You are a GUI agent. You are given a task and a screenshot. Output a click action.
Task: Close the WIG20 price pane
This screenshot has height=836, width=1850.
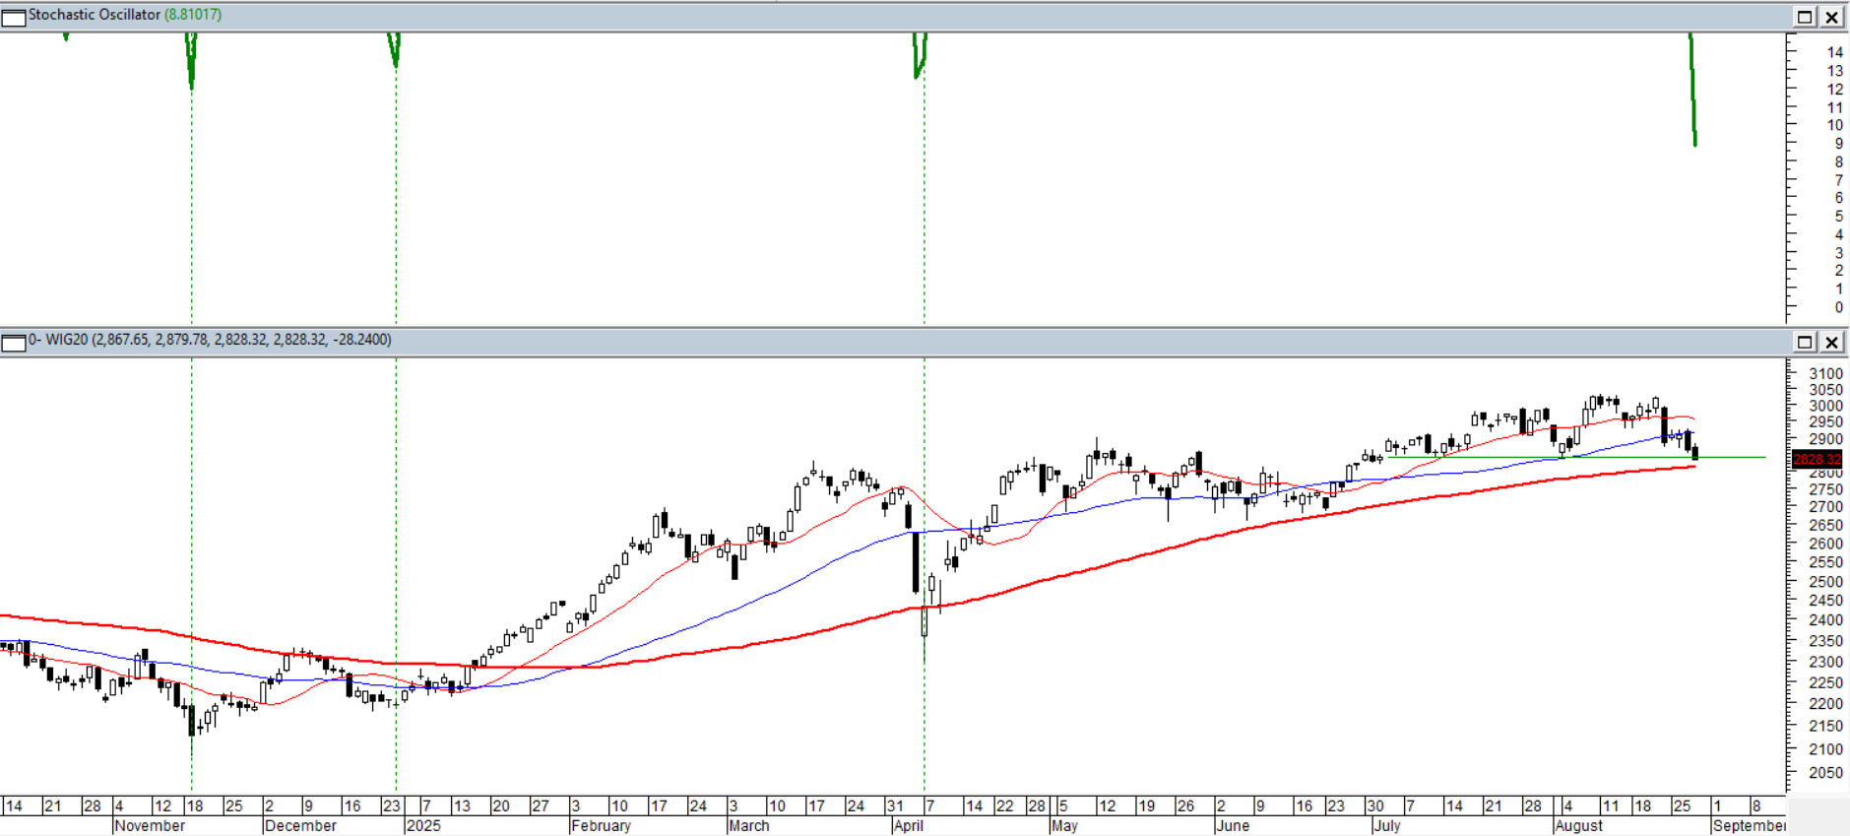click(1831, 342)
